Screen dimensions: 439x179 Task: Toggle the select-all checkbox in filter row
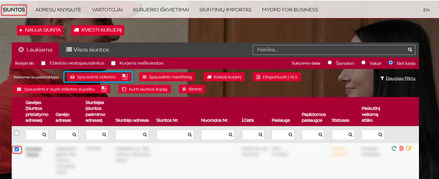coord(17,133)
